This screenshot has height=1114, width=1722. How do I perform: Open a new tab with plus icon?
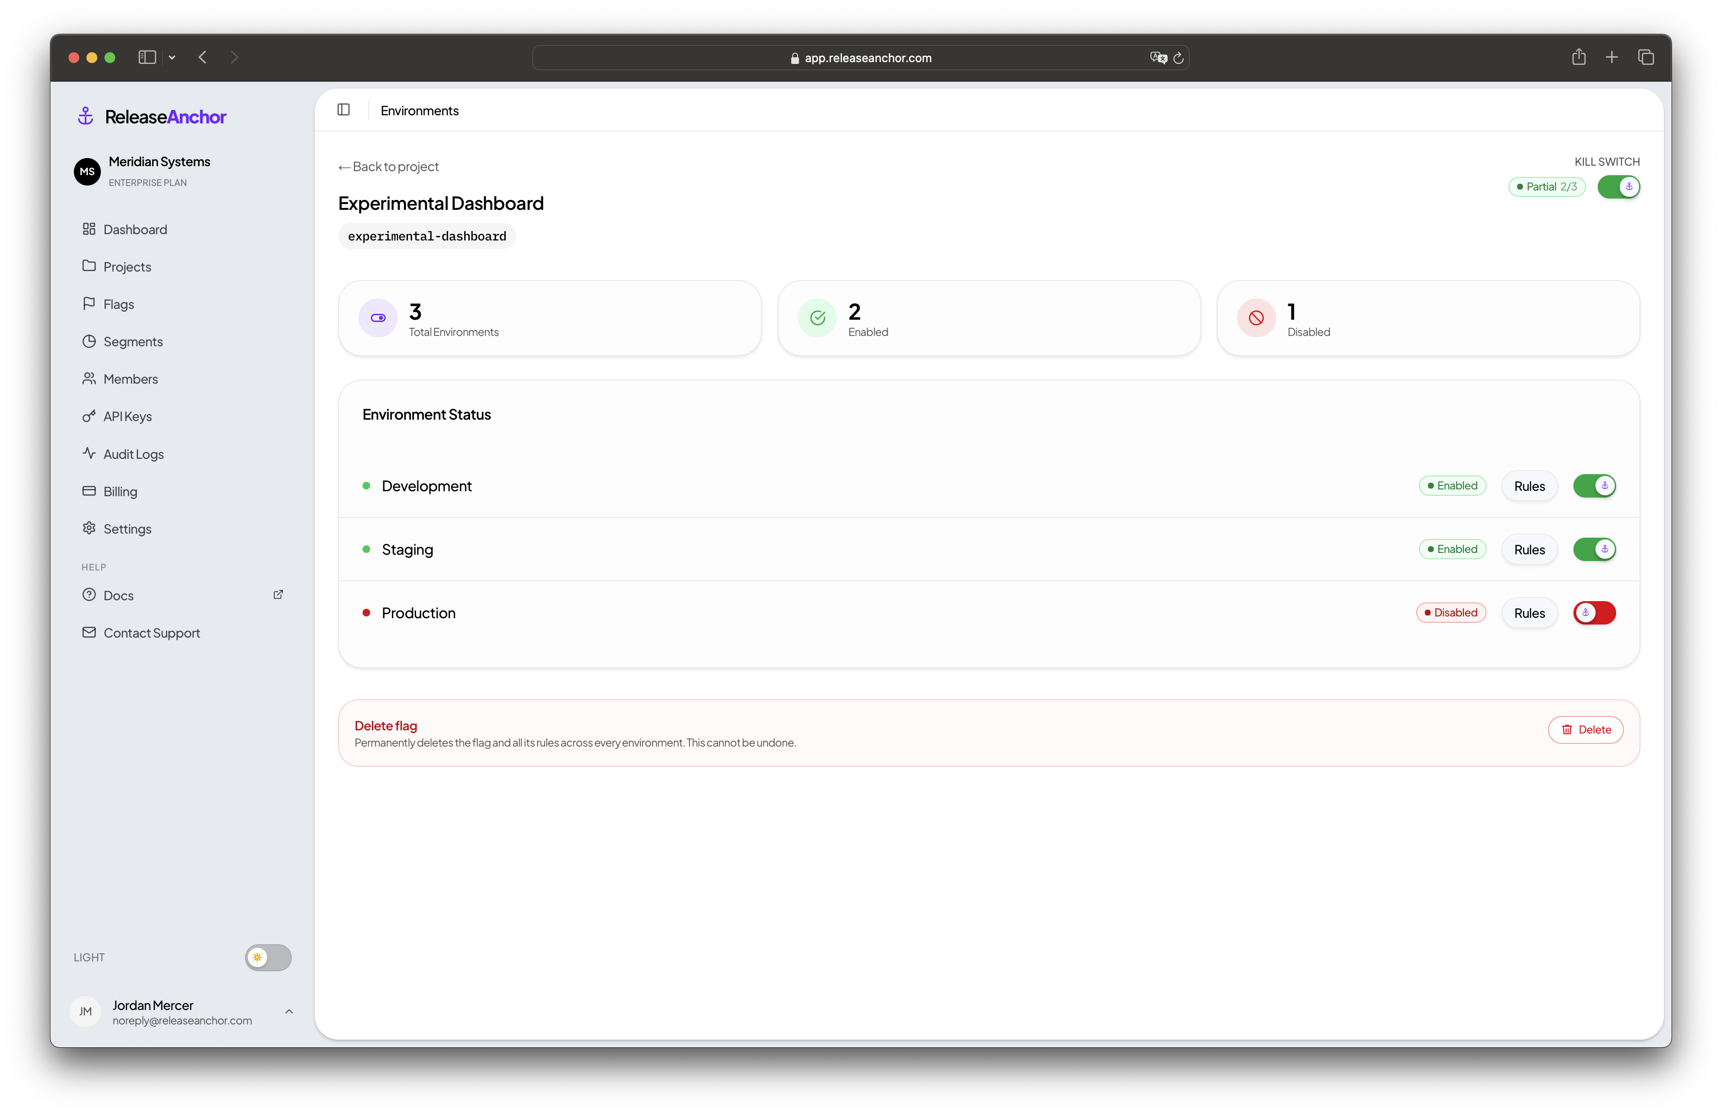pyautogui.click(x=1612, y=57)
